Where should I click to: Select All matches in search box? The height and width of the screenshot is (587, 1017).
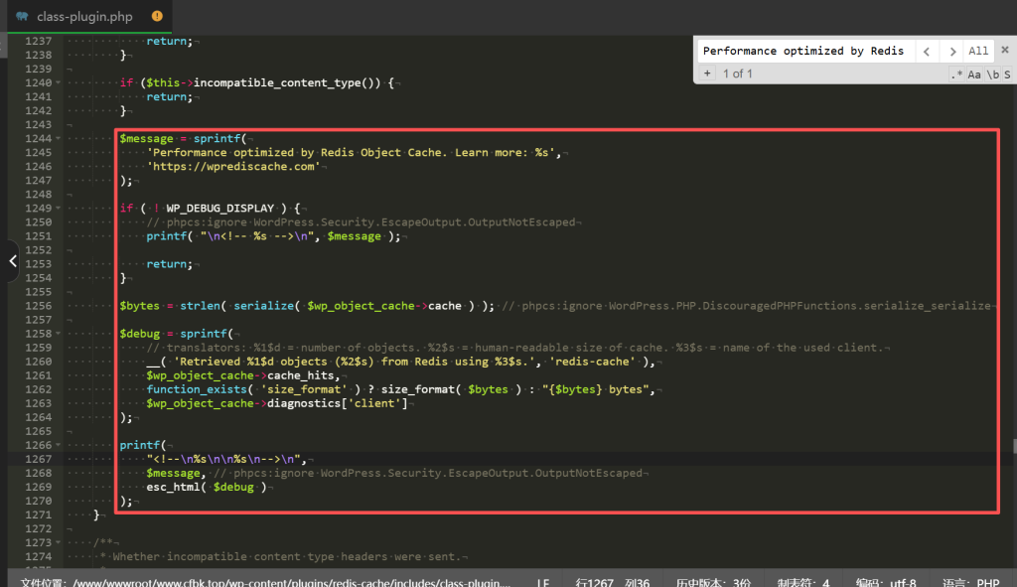point(978,51)
